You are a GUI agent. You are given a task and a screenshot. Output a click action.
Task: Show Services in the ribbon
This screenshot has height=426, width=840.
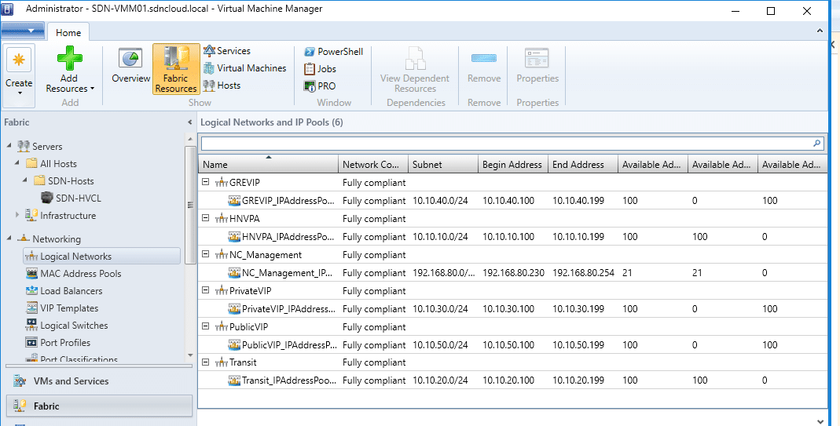[x=227, y=51]
